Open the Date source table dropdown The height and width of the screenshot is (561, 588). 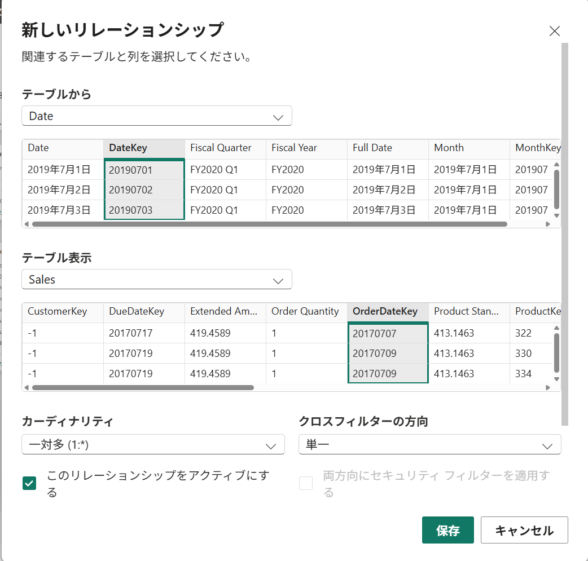[x=157, y=116]
